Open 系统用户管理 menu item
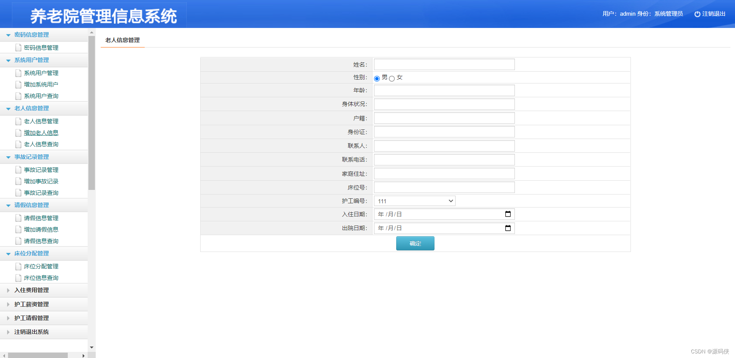Image resolution: width=735 pixels, height=358 pixels. pyautogui.click(x=41, y=73)
